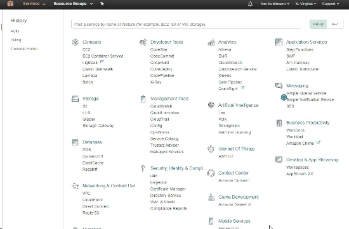This screenshot has height=229, width=349.
Task: Click external link icon beside QuickSight
Action: (x=242, y=88)
